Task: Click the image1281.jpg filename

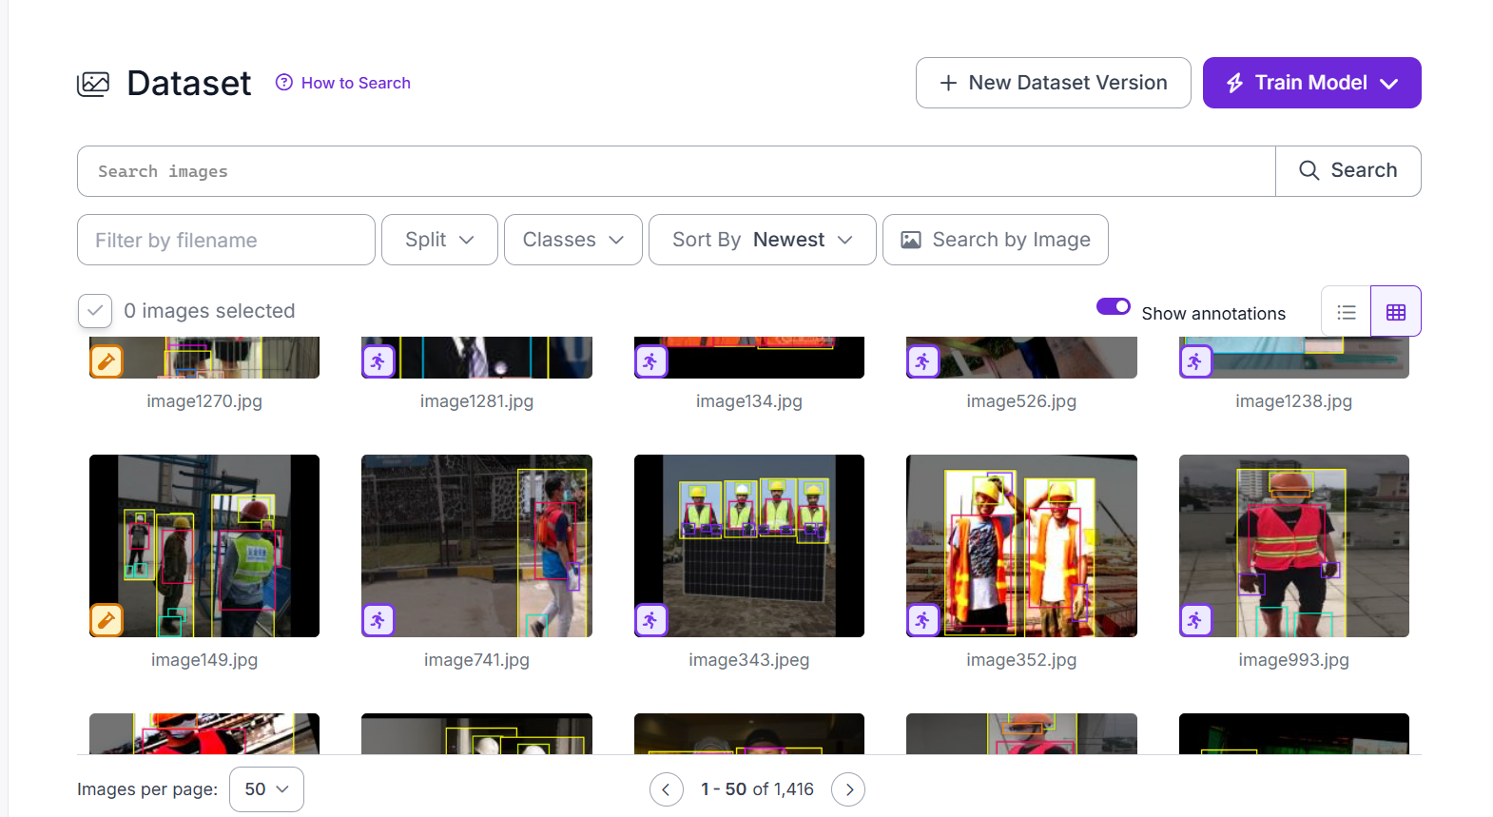Action: pos(476,401)
